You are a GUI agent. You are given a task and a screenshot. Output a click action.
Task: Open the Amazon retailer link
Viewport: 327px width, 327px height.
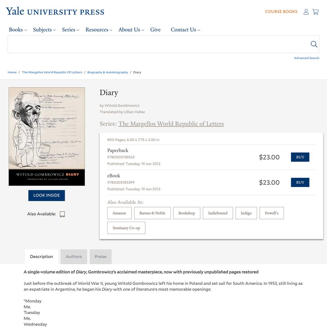119,213
